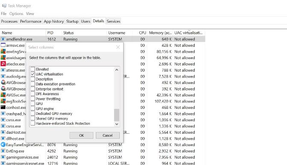Click the conhost.exe console icon
Screen dimensions: 287x165
[x=3, y=107]
